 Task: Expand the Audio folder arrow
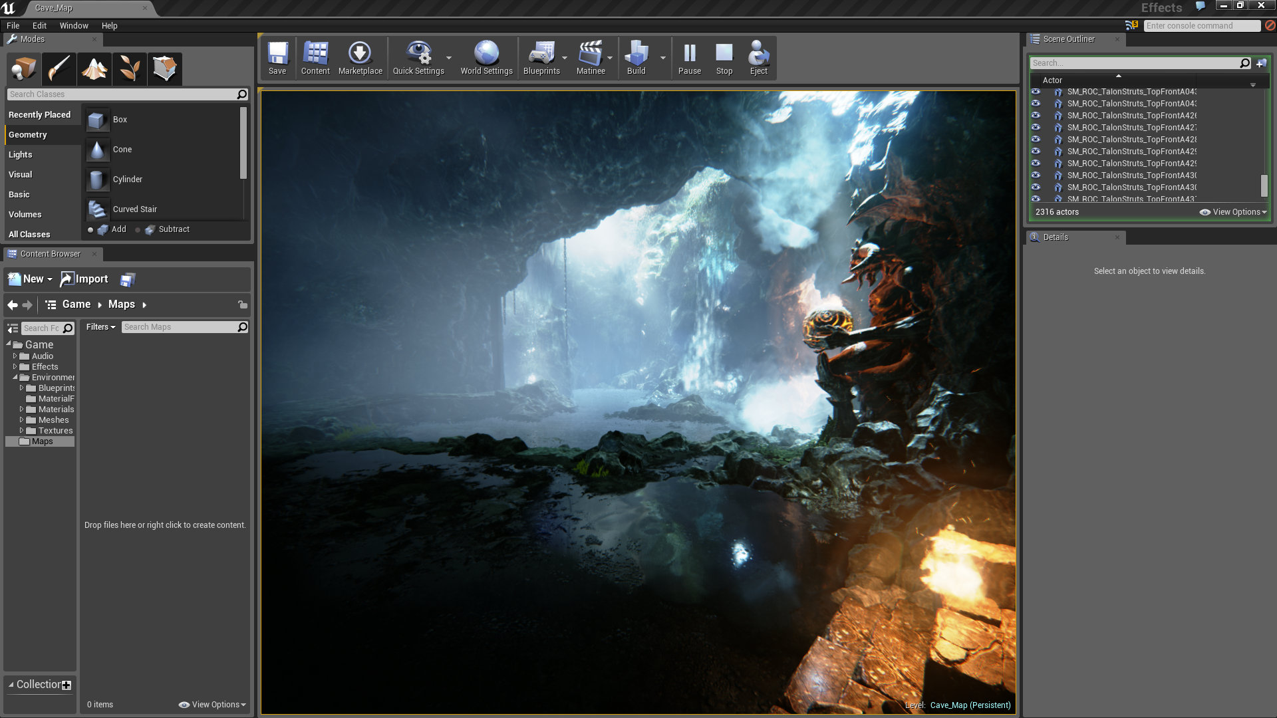(15, 356)
